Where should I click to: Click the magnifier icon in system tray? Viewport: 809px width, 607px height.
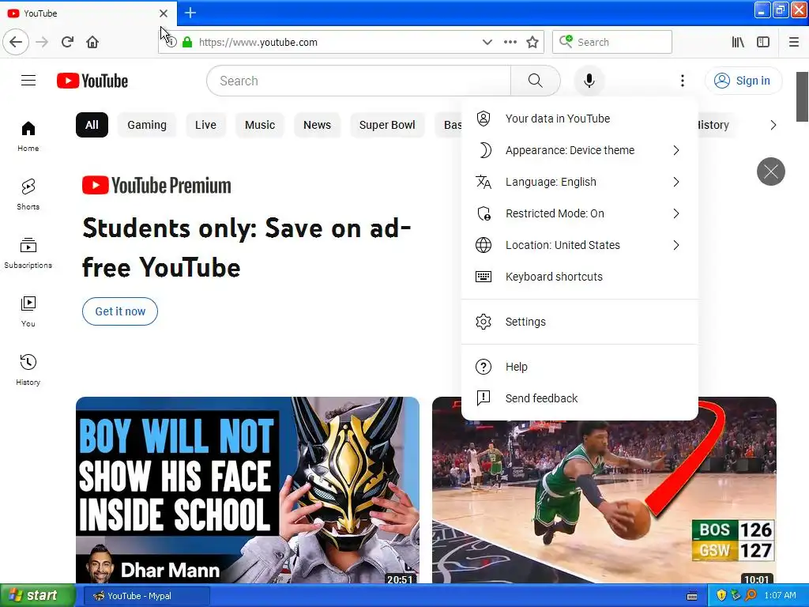pyautogui.click(x=751, y=596)
